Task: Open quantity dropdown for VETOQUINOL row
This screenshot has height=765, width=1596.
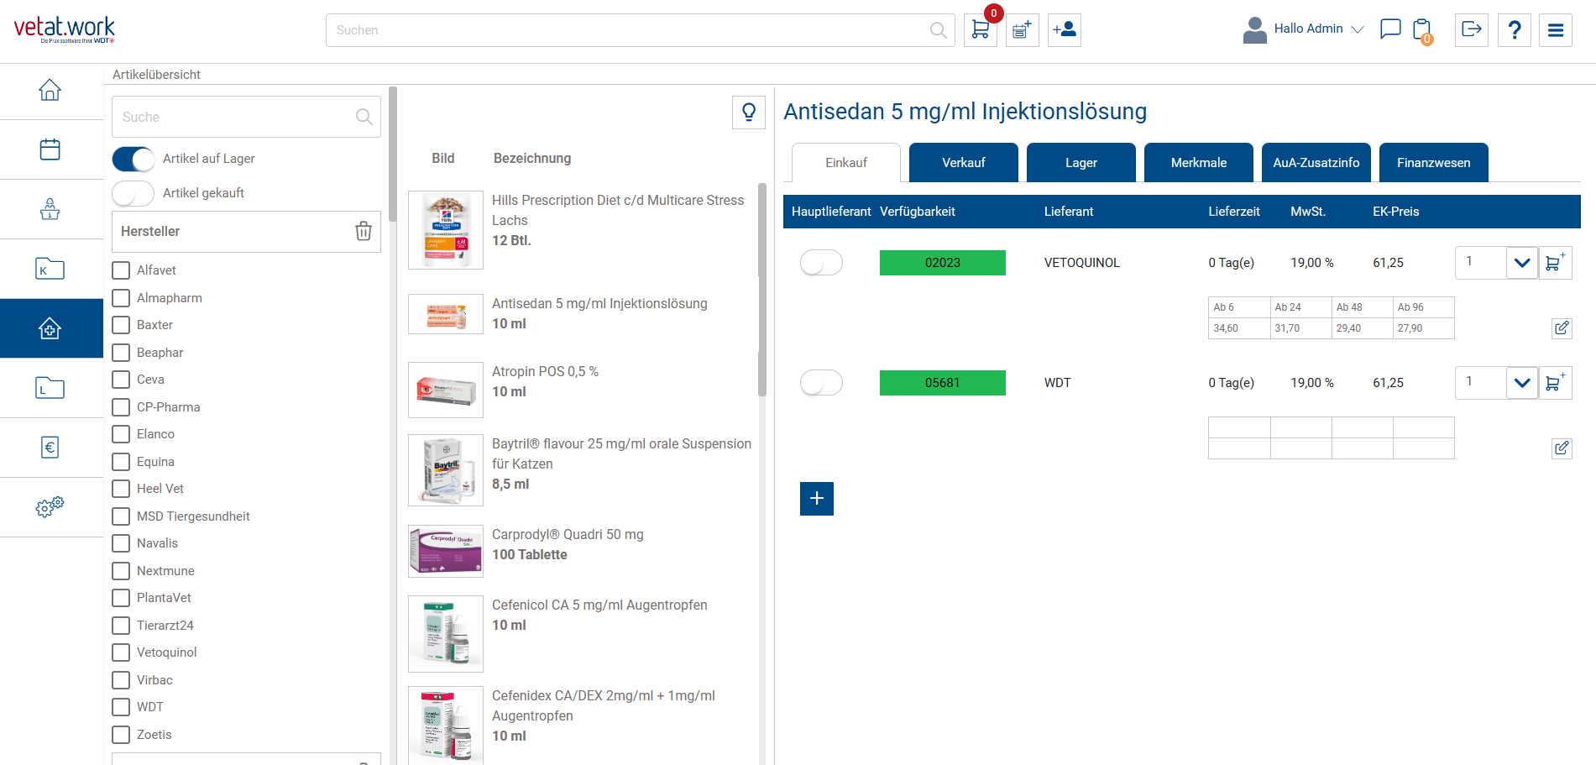Action: (x=1521, y=263)
